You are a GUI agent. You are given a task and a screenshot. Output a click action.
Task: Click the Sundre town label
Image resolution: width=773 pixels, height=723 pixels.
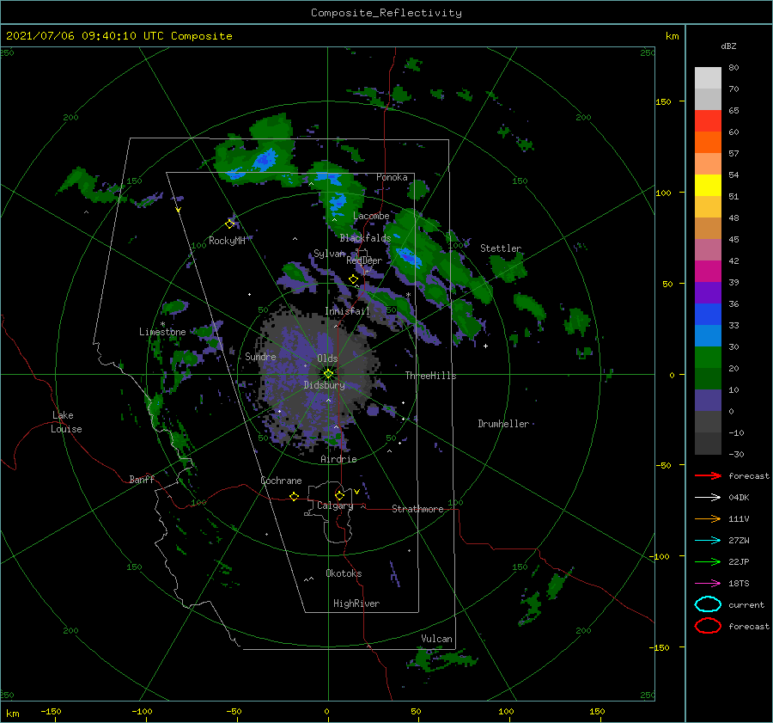(260, 357)
